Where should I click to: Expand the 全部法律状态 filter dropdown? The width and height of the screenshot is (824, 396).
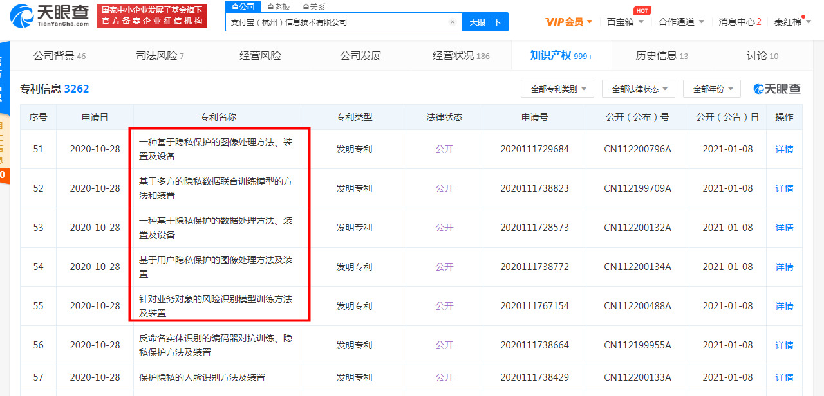click(x=639, y=89)
